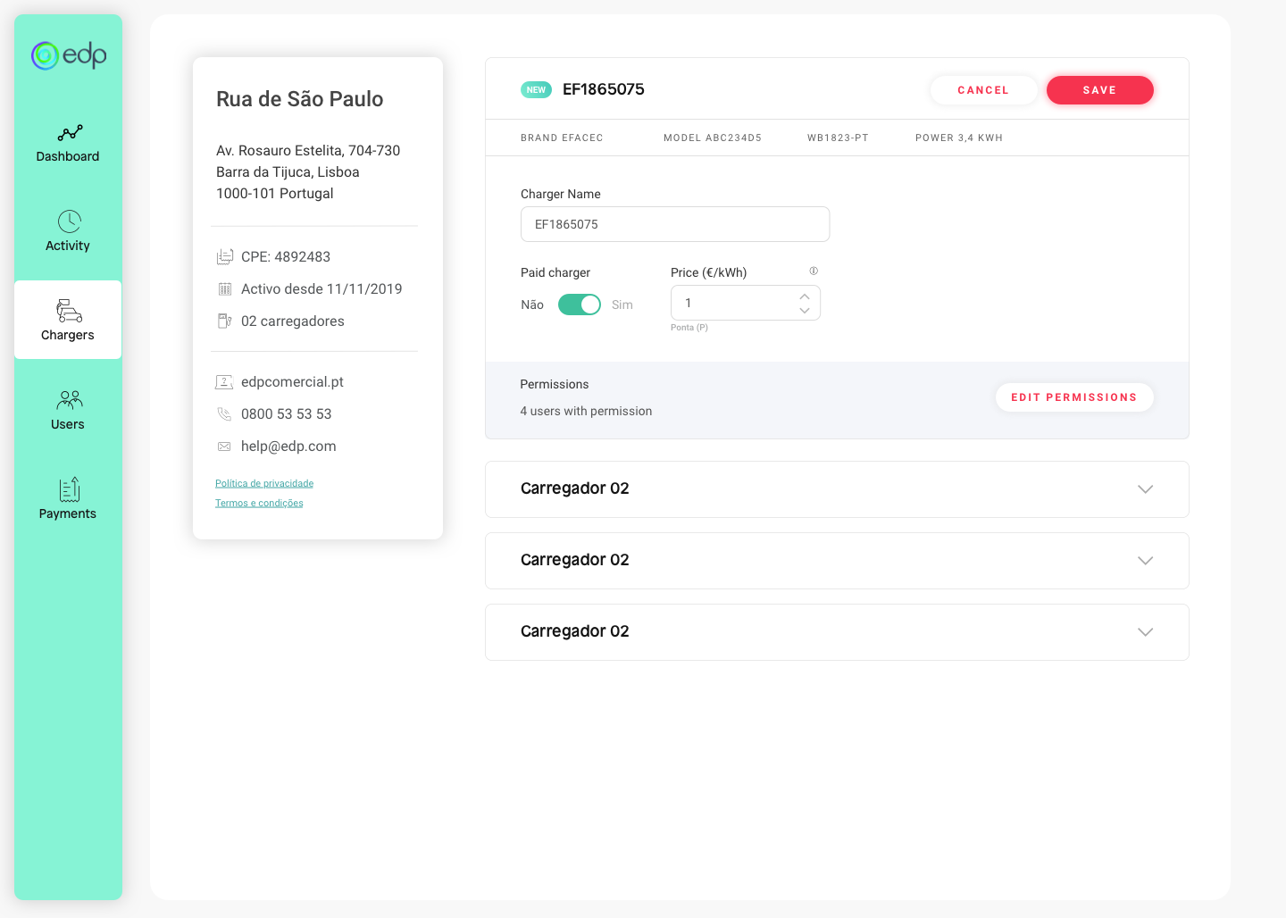1286x918 pixels.
Task: Select Chargers car icon in sidebar
Action: pos(70,311)
